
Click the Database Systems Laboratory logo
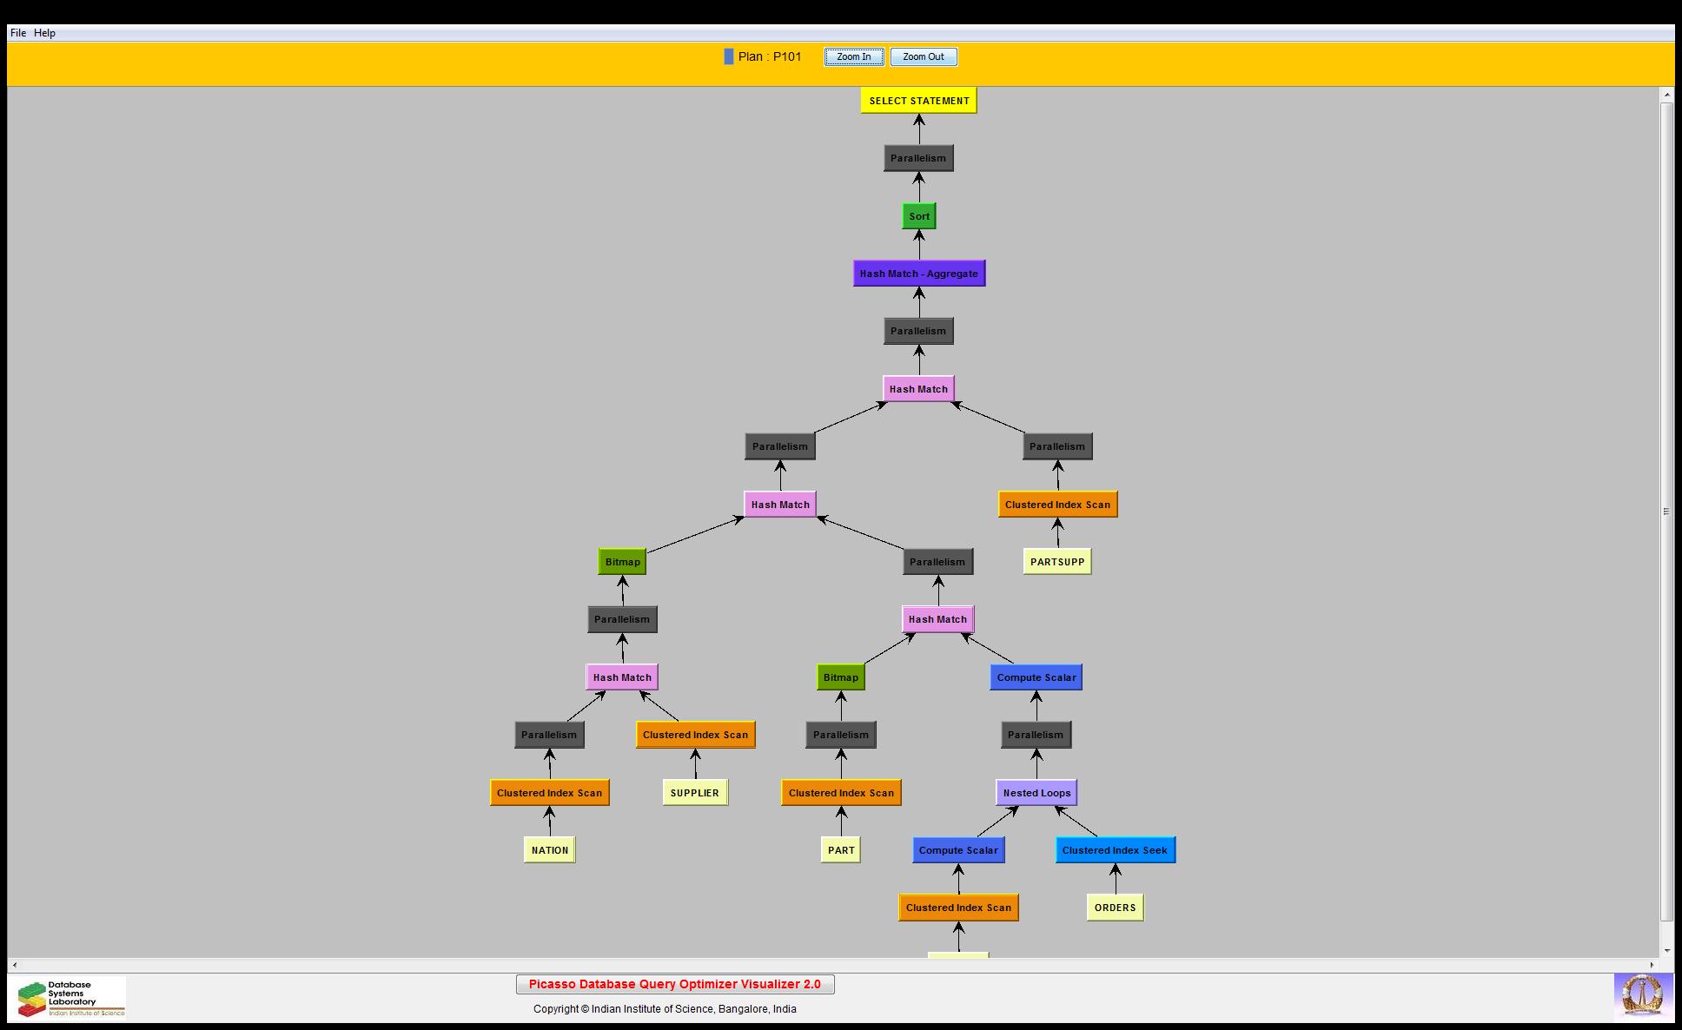(71, 998)
